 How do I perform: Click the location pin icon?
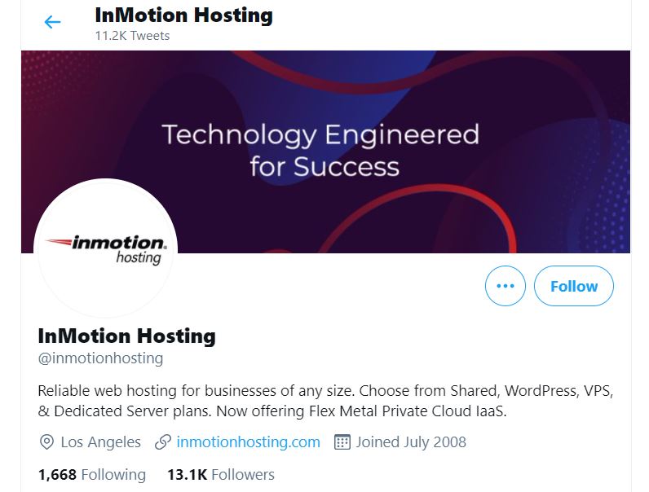[47, 442]
